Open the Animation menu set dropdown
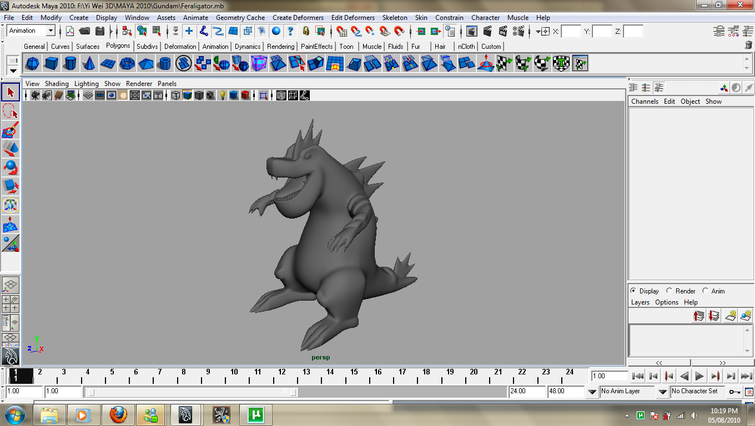The width and height of the screenshot is (755, 426). pos(51,31)
